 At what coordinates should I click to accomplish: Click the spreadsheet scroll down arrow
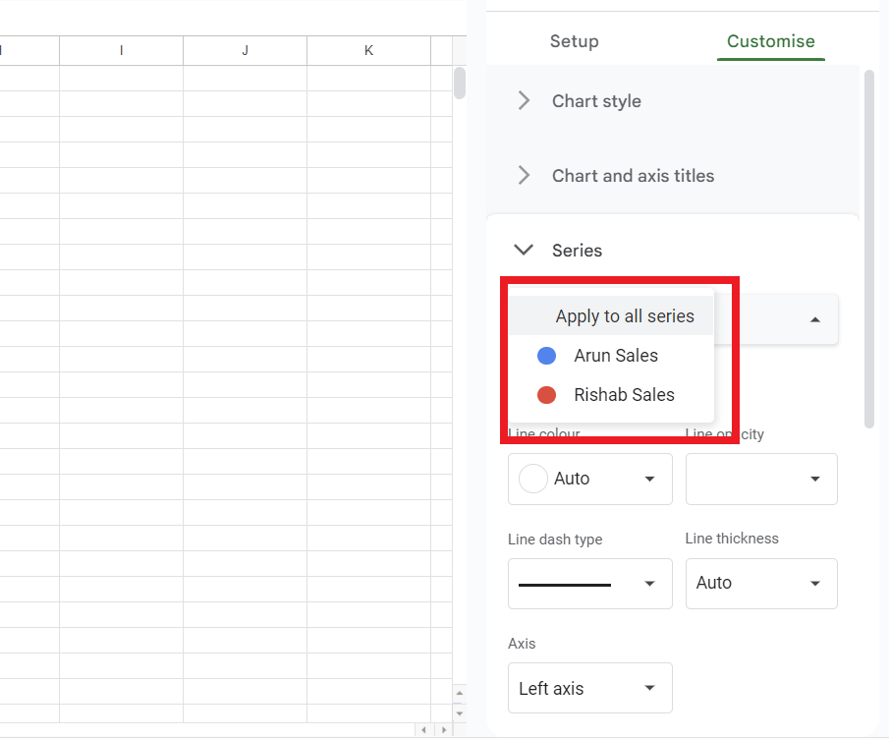click(x=459, y=712)
